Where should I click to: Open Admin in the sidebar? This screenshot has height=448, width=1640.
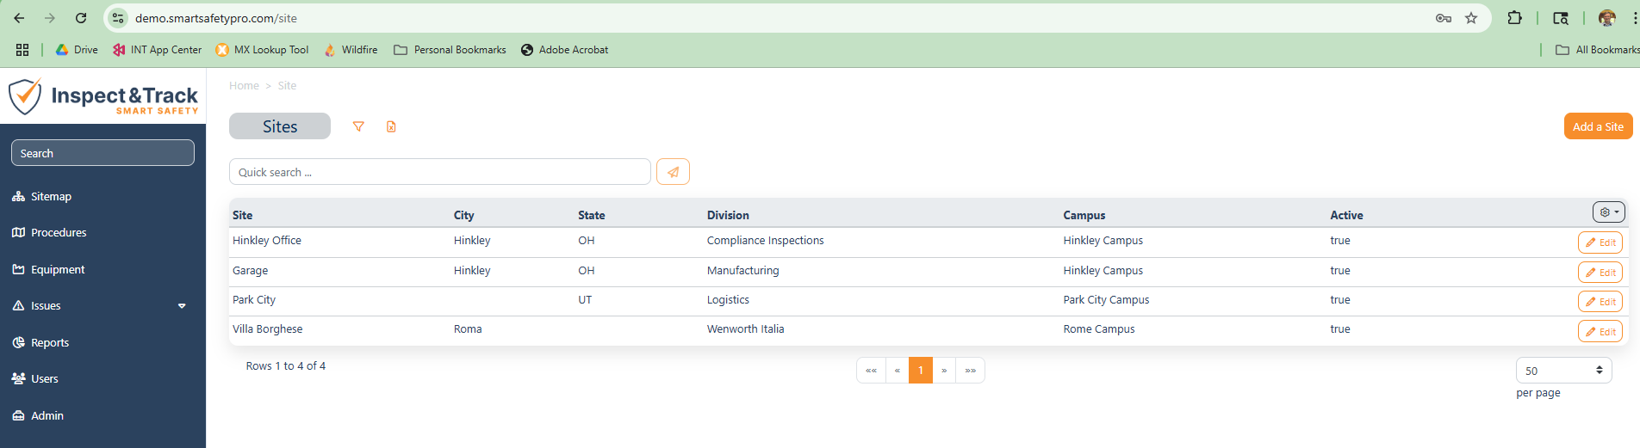[x=38, y=416]
